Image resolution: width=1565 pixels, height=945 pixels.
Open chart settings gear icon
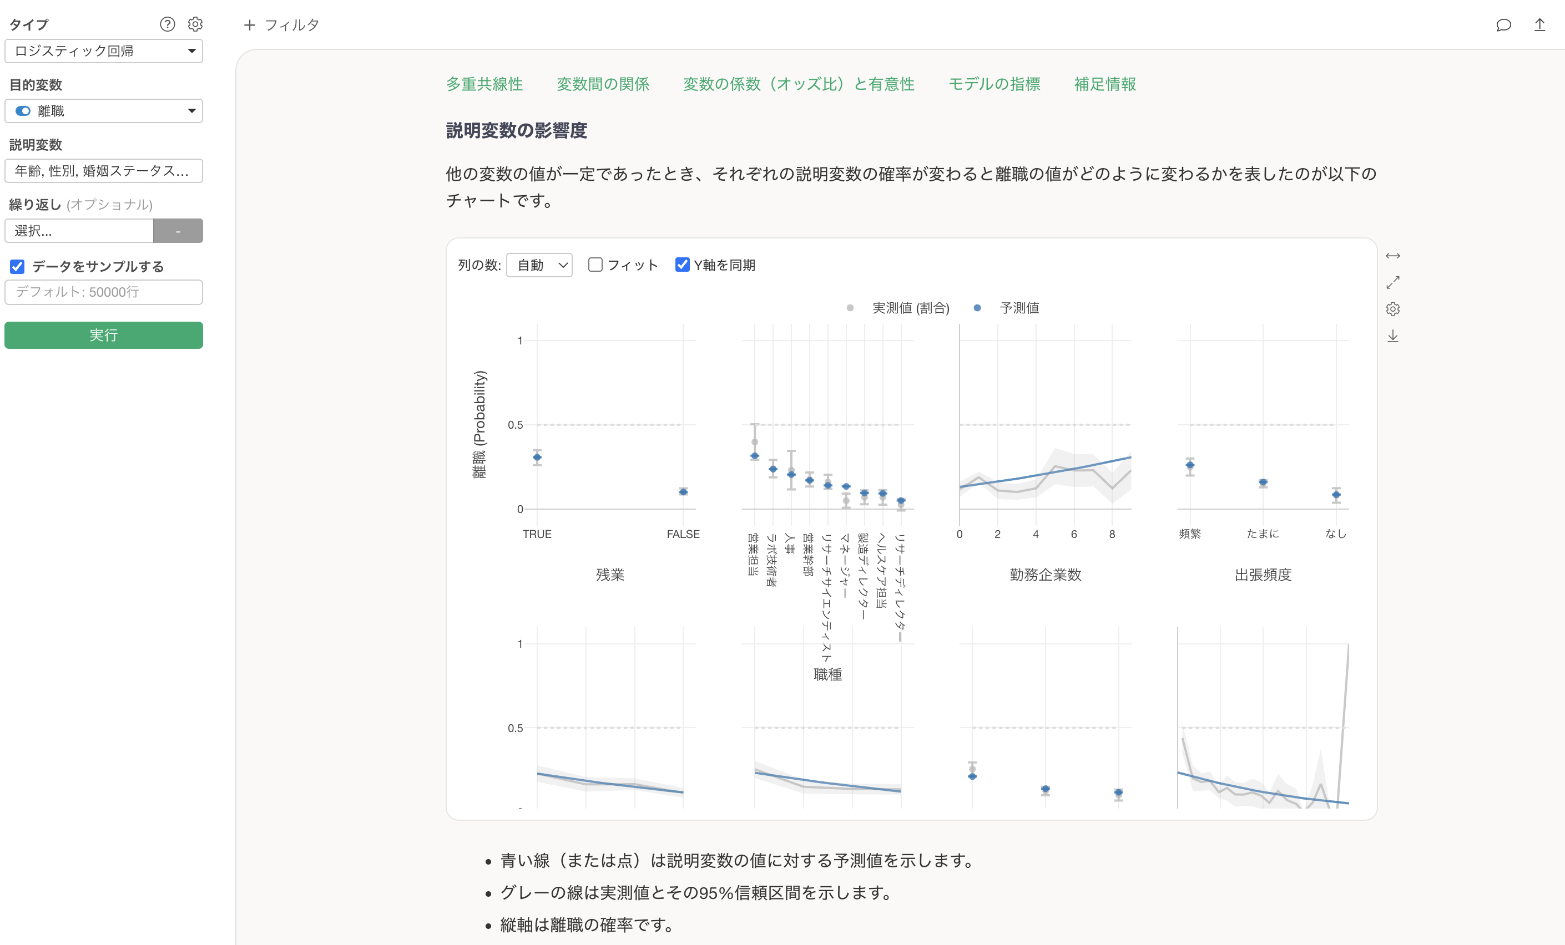click(x=1392, y=309)
